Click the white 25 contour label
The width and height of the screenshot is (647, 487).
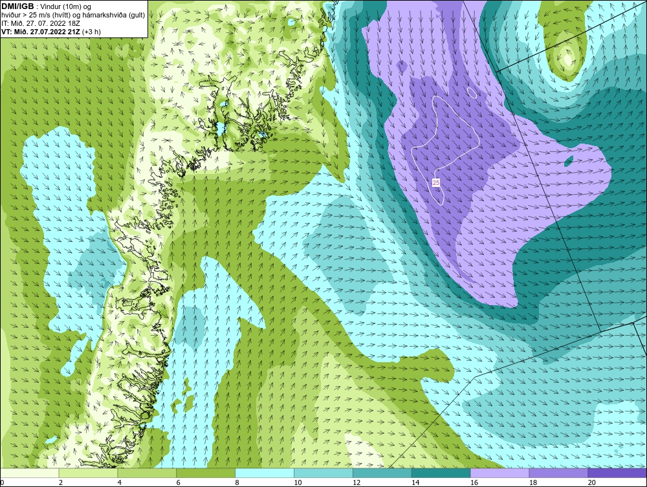click(436, 182)
